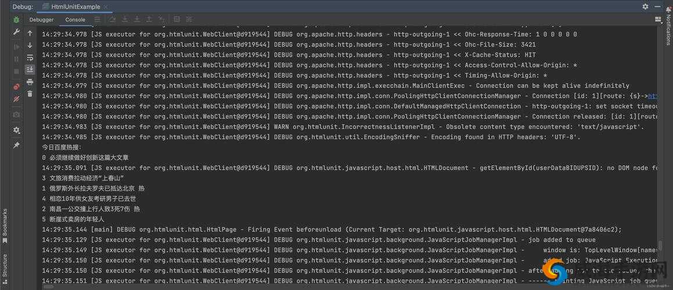Click the Pause Program icon
Image resolution: width=673 pixels, height=290 pixels.
pyautogui.click(x=16, y=59)
